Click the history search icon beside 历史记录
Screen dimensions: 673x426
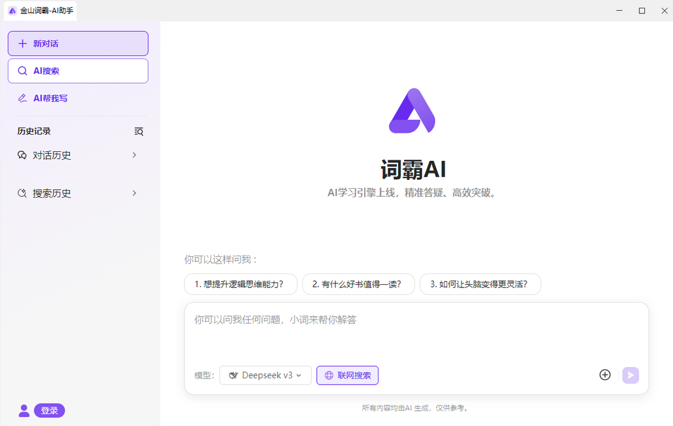pyautogui.click(x=139, y=131)
